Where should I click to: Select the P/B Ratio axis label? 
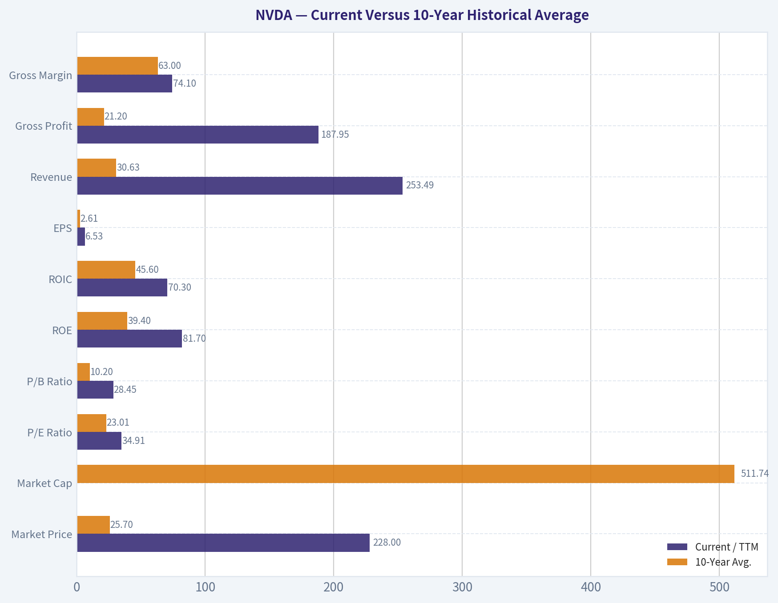(x=49, y=382)
